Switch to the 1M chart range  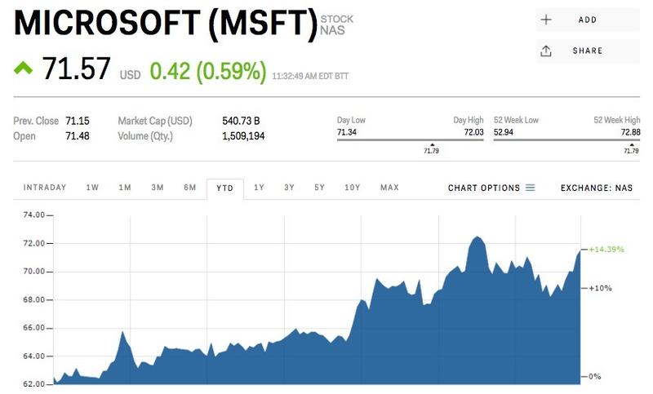click(x=125, y=188)
